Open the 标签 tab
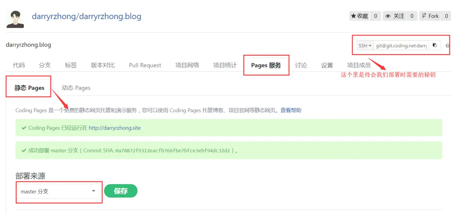451x213 pixels. tap(71, 65)
